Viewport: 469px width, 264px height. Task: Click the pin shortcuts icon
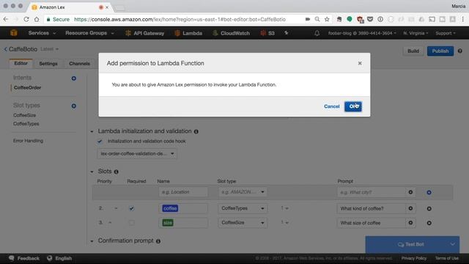(287, 33)
